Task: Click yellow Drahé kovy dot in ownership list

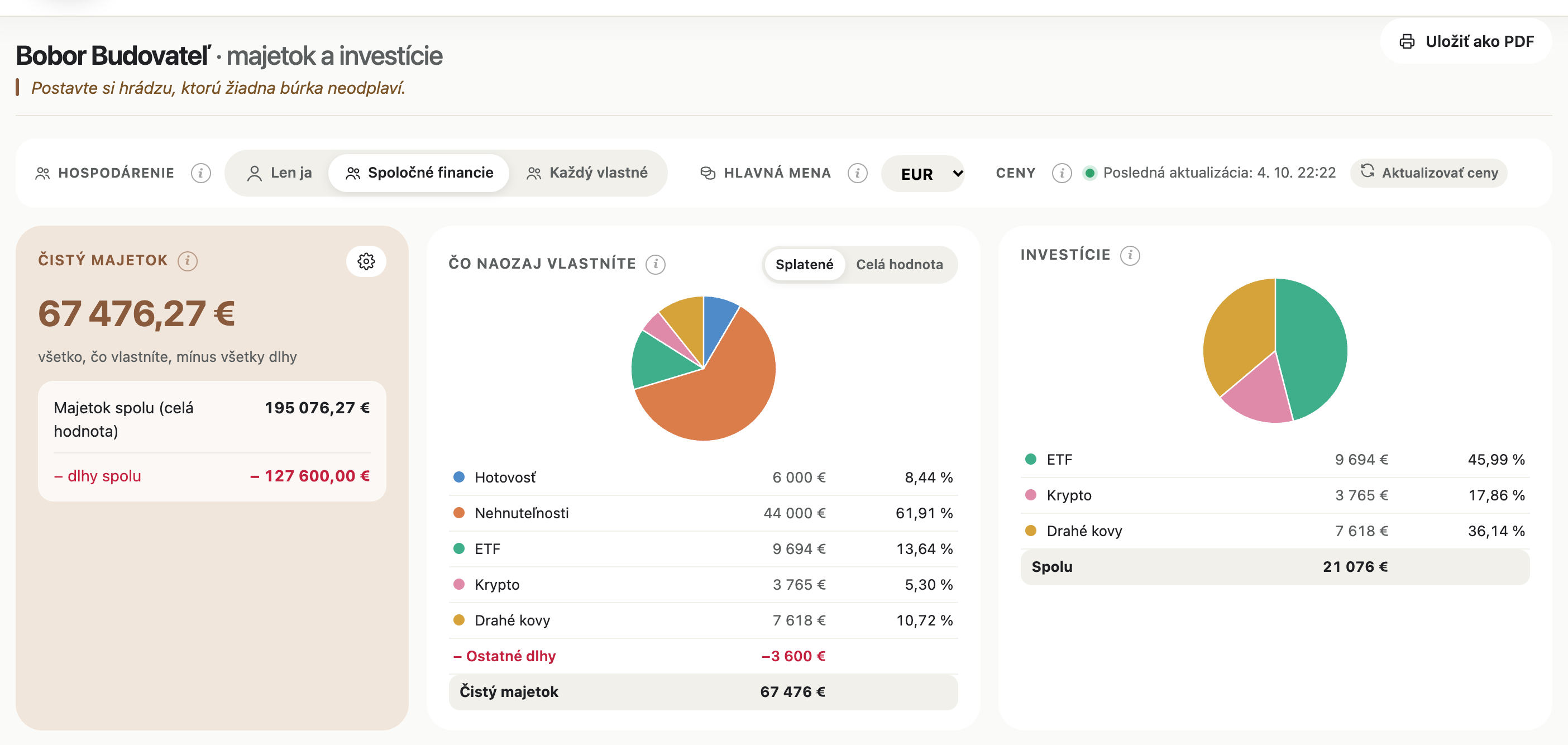Action: 459,619
